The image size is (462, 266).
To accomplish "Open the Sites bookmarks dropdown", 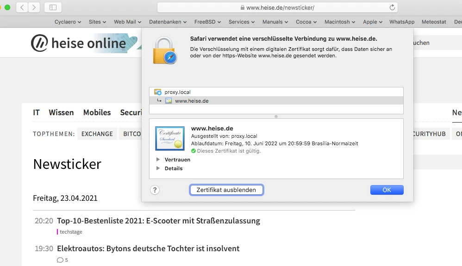I will tap(97, 22).
